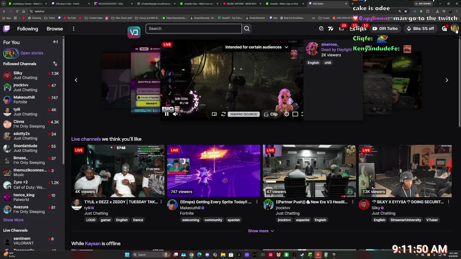Click the chill tag on the featured stream
Screen dimensions: 461x259
pyautogui.click(x=328, y=63)
